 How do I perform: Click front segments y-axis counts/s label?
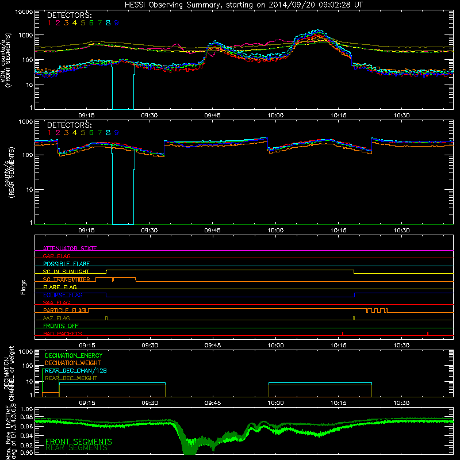pyautogui.click(x=6, y=60)
